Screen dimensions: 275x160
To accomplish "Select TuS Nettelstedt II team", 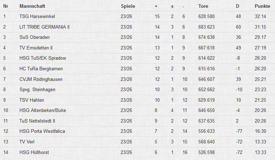I will [37, 121].
